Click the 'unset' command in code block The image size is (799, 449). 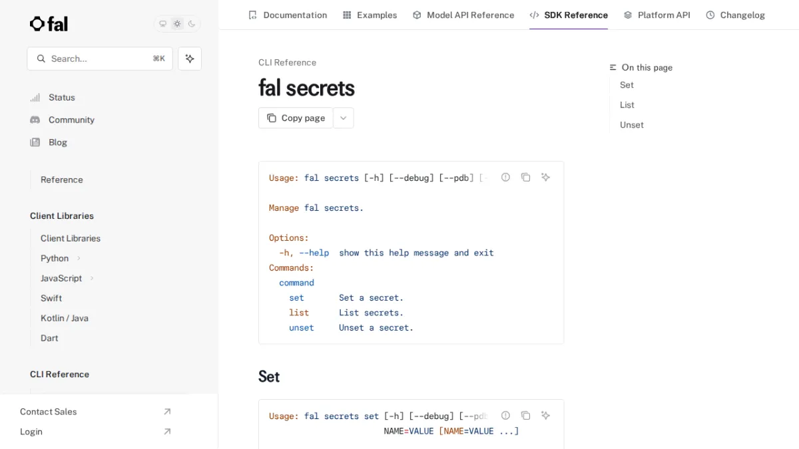[301, 327]
